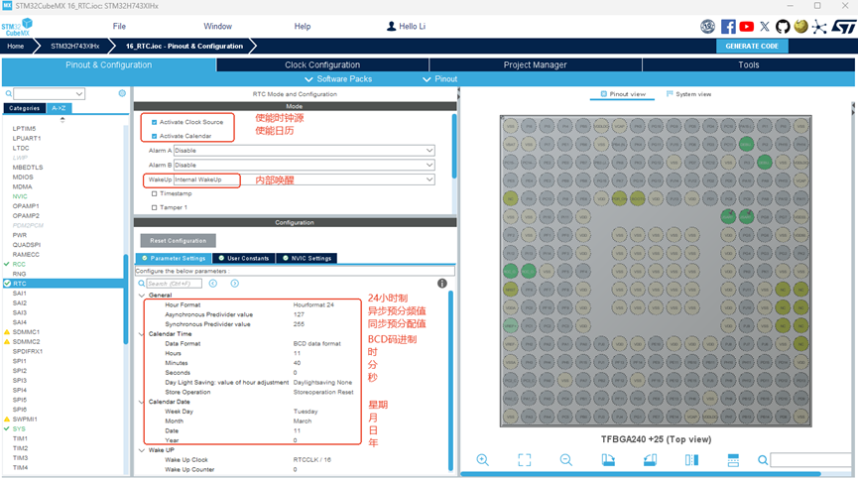Image resolution: width=858 pixels, height=480 pixels.
Task: Click the Hello Li user icon
Action: pos(391,26)
